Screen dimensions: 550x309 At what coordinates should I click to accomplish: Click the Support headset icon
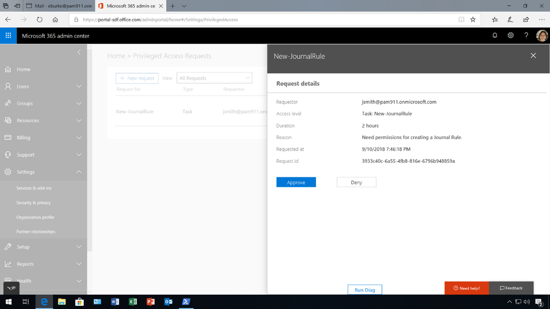[x=8, y=154]
